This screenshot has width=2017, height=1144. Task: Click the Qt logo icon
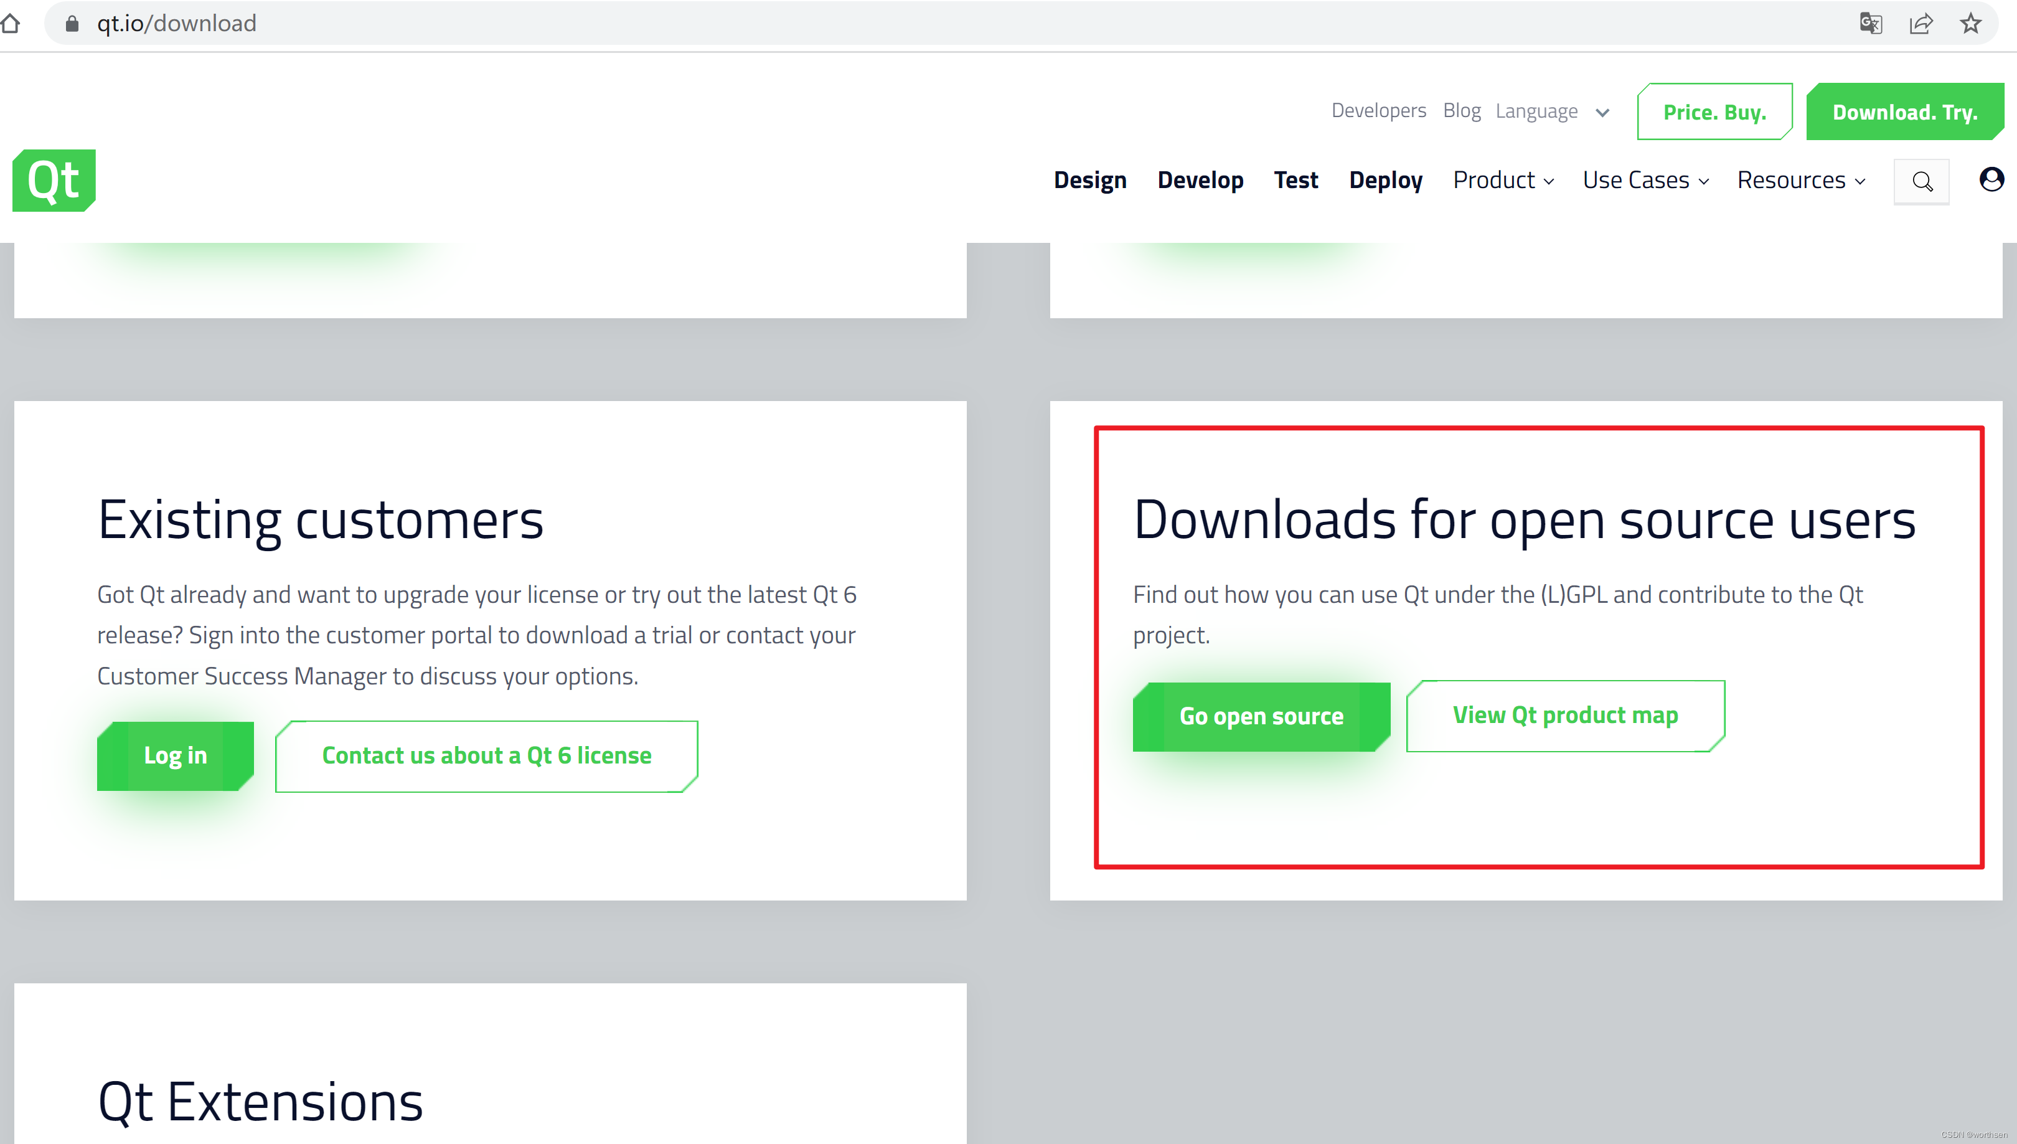click(54, 180)
